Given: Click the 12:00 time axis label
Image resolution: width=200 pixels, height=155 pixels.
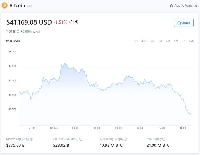Looking at the screenshot, I should 140,128.
